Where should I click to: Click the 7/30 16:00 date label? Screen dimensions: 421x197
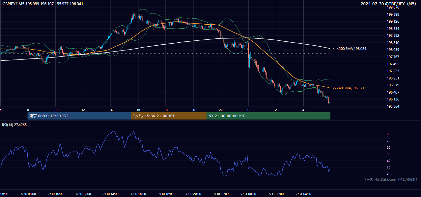138,194
